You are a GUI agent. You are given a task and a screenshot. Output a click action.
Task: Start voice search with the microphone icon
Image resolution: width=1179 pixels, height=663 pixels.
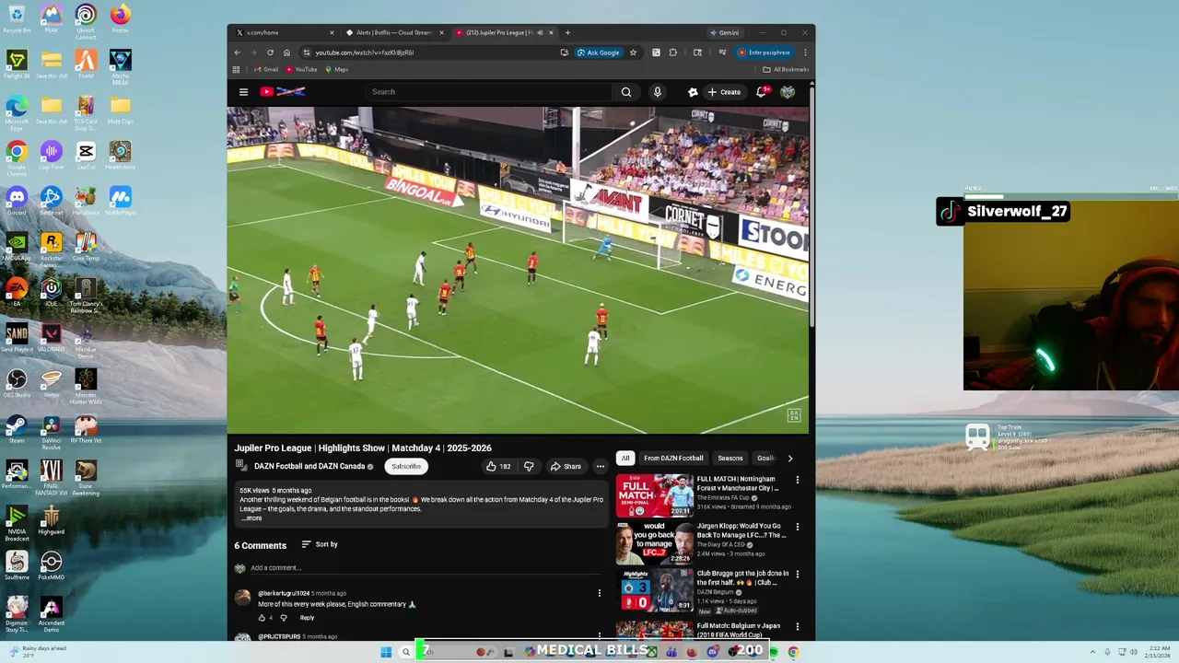pos(657,92)
